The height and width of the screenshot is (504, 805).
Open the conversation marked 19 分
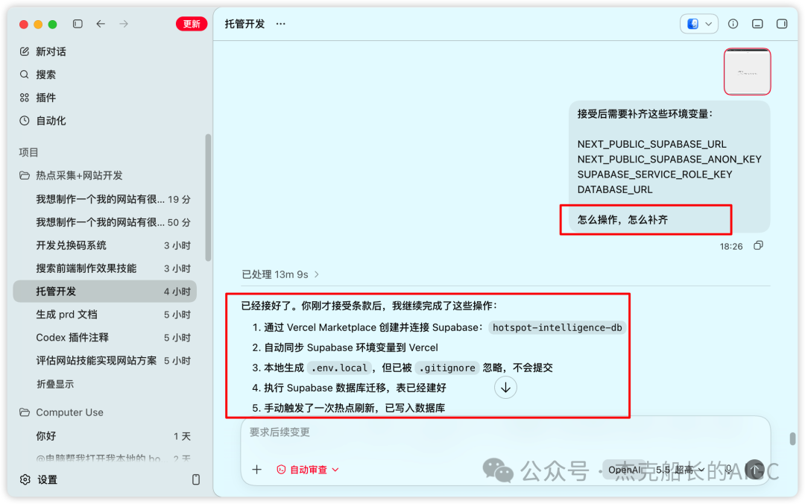[x=104, y=199]
